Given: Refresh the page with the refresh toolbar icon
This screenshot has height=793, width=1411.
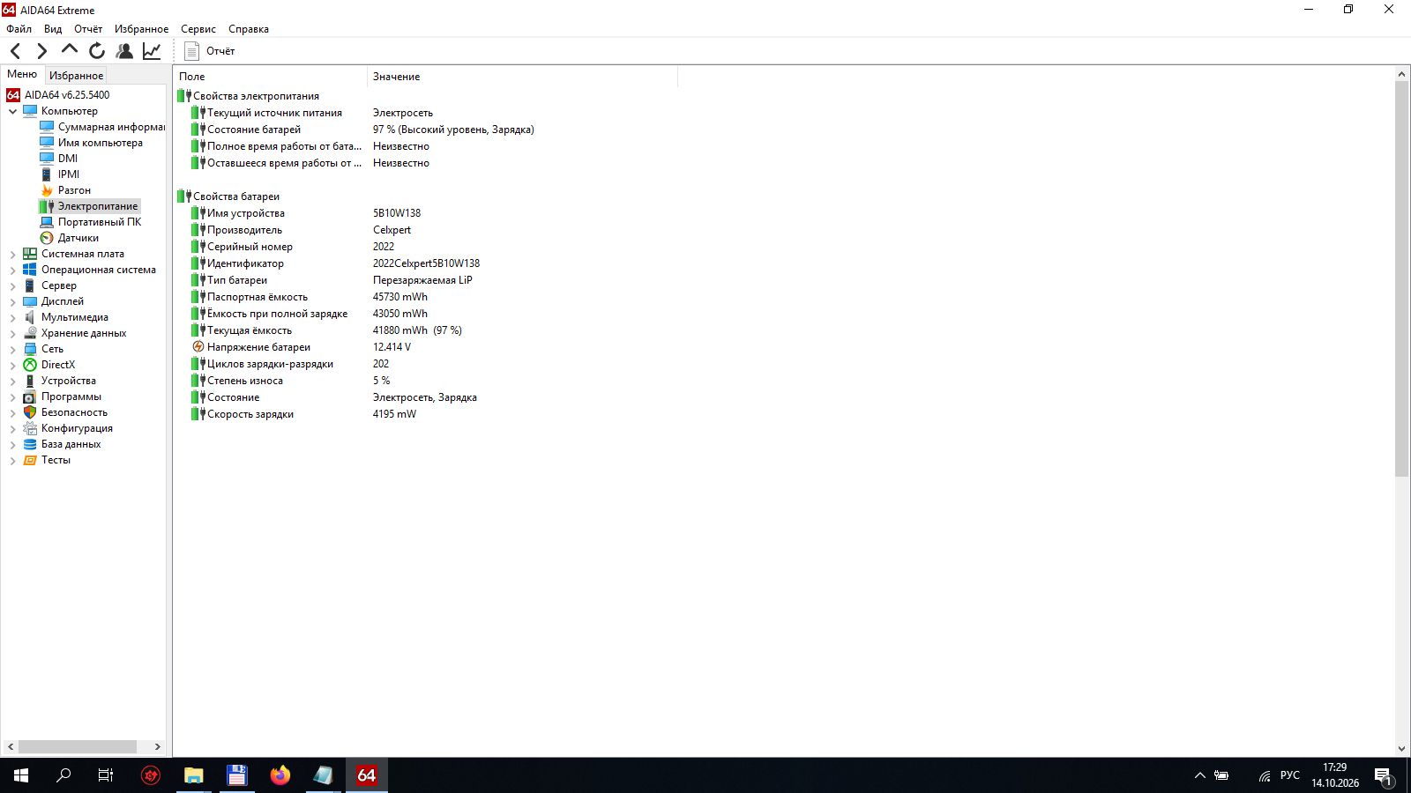Looking at the screenshot, I should pyautogui.click(x=97, y=51).
